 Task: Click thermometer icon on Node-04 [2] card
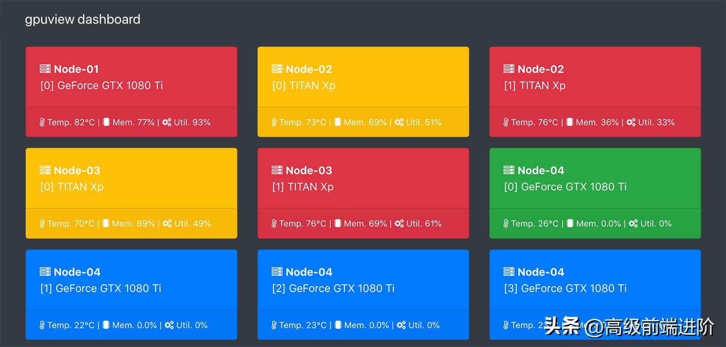pos(274,325)
